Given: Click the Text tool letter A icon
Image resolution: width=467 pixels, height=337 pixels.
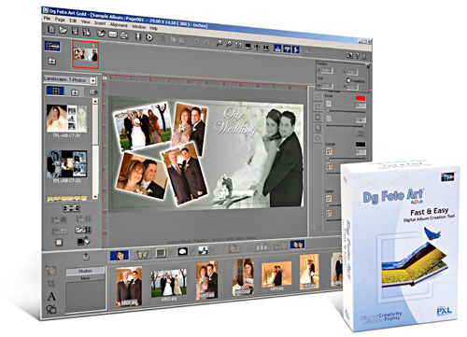Looking at the screenshot, I should coord(51,296).
